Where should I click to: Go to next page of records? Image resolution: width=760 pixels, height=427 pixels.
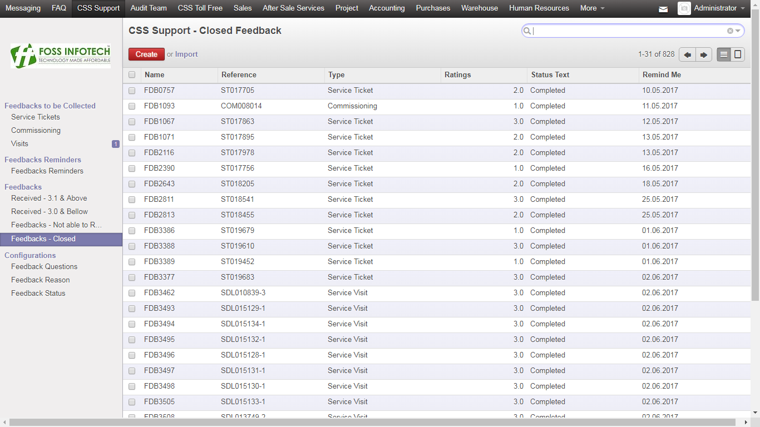704,54
